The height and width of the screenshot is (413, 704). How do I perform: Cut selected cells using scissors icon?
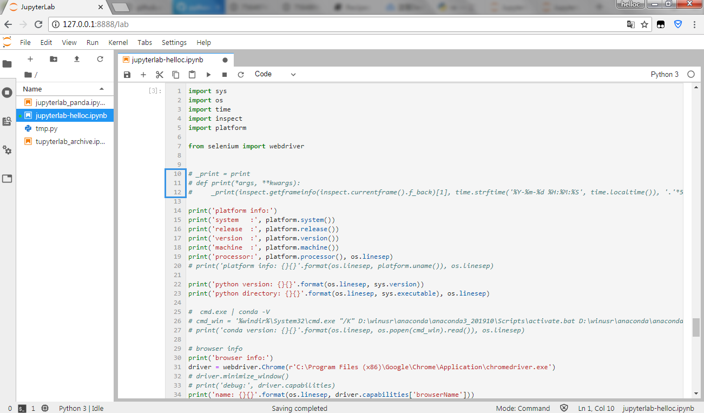click(x=160, y=75)
